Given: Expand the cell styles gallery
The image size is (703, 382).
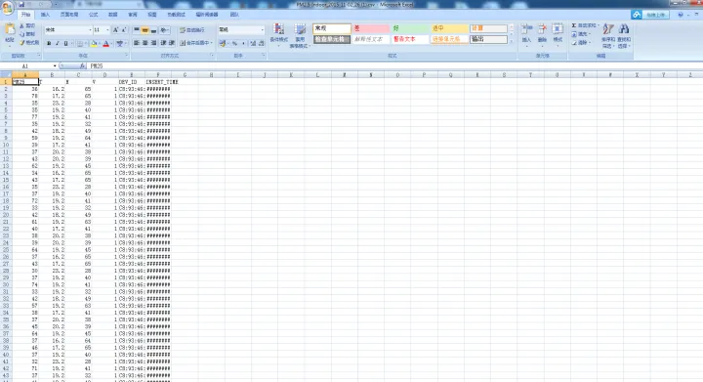Looking at the screenshot, I should click(512, 41).
